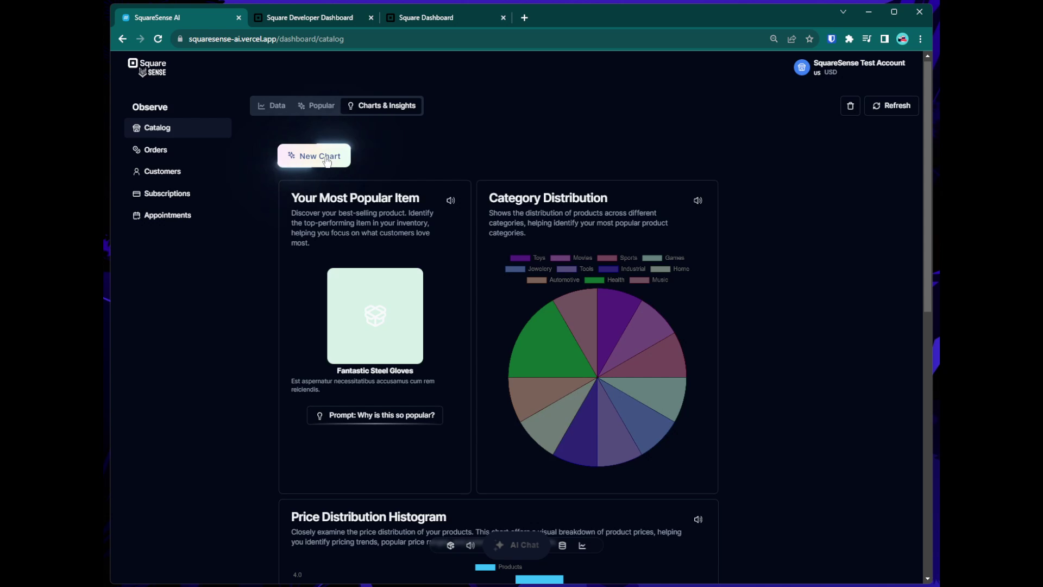The image size is (1043, 587).
Task: Open the browser tab search chevron
Action: point(843,12)
